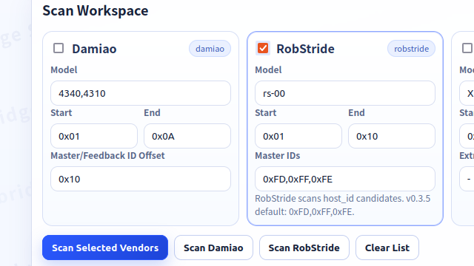
Task: Edit the Master IDs field 0xFD,0xFF,0xFE
Action: 345,179
